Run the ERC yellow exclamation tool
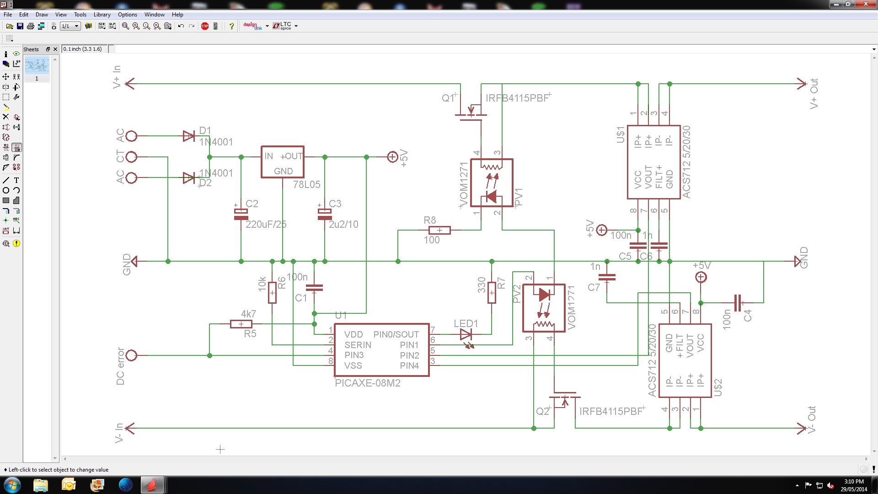 click(16, 243)
